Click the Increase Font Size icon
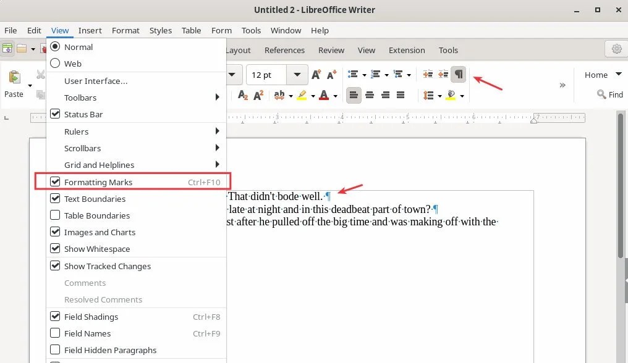This screenshot has height=363, width=628. coord(316,74)
